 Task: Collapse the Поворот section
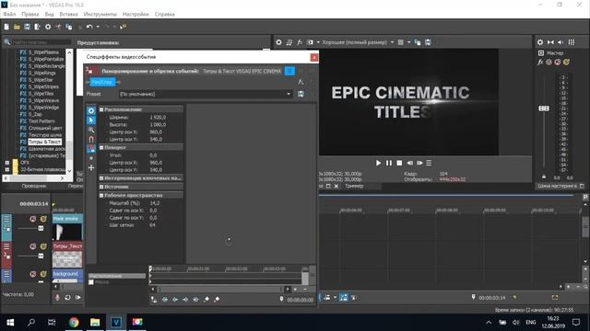pyautogui.click(x=101, y=147)
